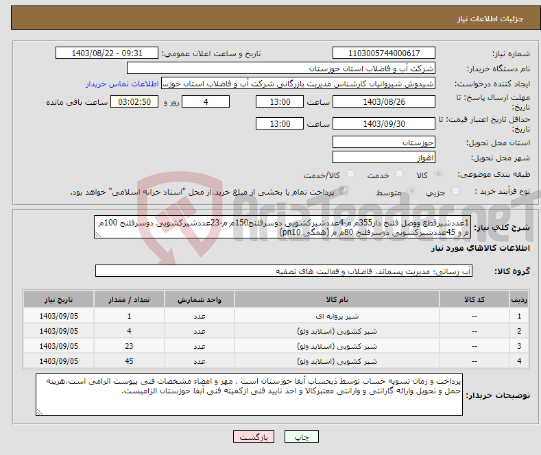The height and width of the screenshot is (455, 541).
Task: Click the ردیف column header
Action: click(x=519, y=299)
